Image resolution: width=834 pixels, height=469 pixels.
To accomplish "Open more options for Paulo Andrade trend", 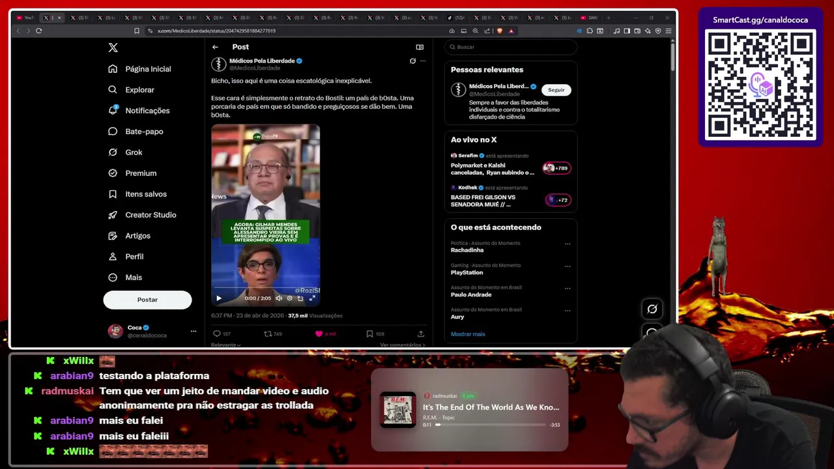I will click(568, 289).
